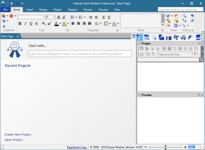Click the blue F sidebar panel icon

coord(191,37)
